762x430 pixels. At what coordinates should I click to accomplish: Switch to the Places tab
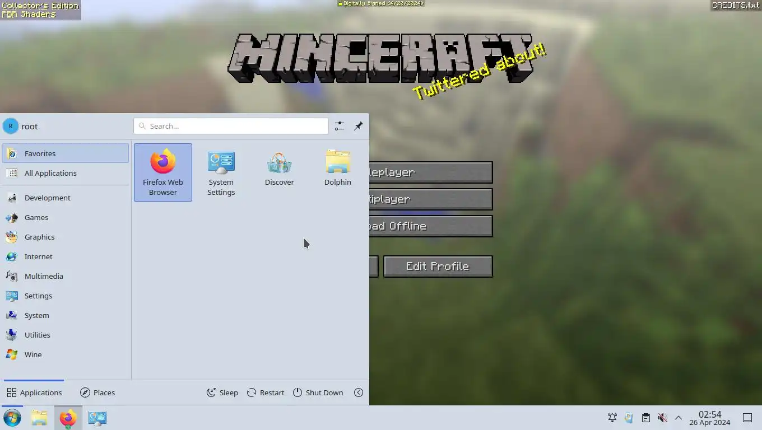click(97, 392)
